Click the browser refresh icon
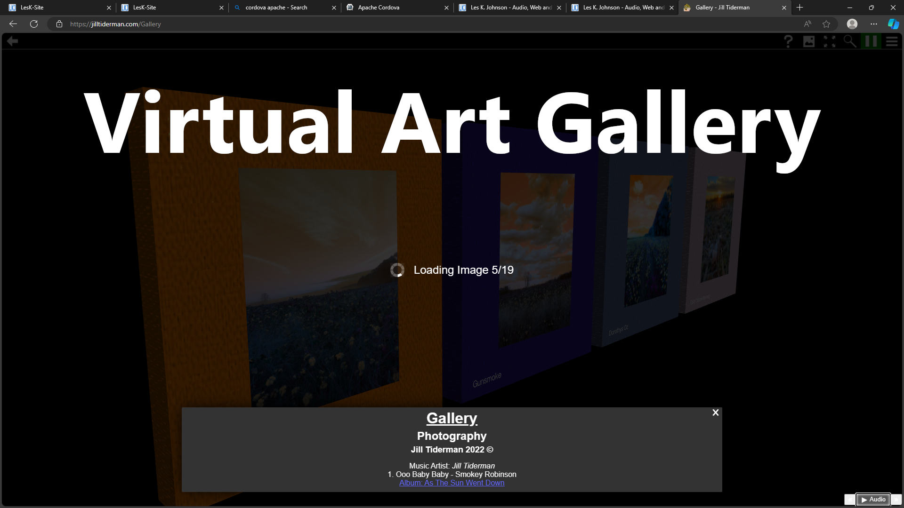Screen dimensions: 904x508 tap(34, 24)
